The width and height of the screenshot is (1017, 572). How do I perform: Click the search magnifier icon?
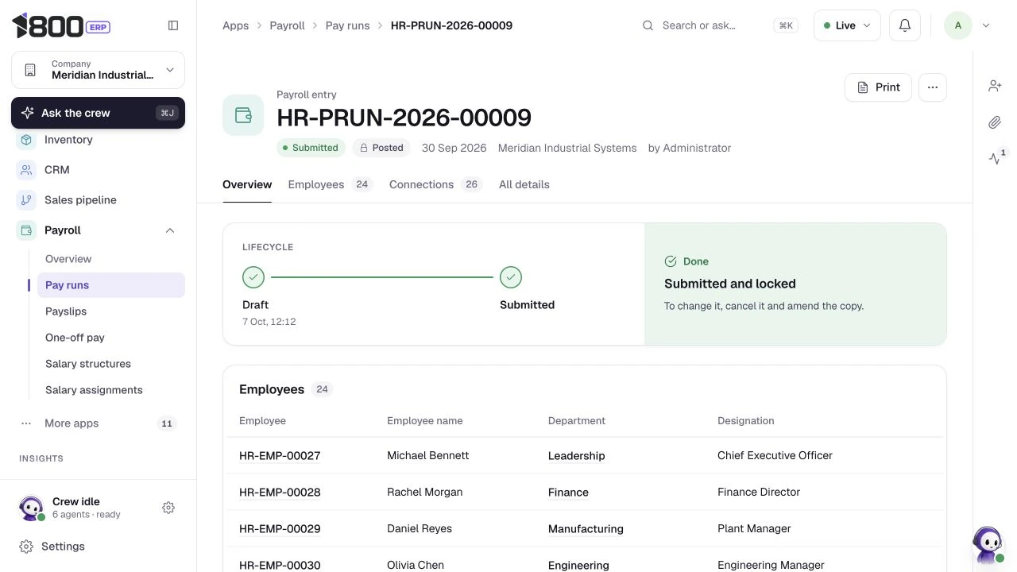(648, 25)
